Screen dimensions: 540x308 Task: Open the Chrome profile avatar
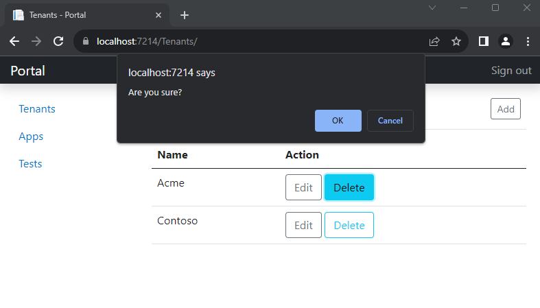tap(506, 41)
